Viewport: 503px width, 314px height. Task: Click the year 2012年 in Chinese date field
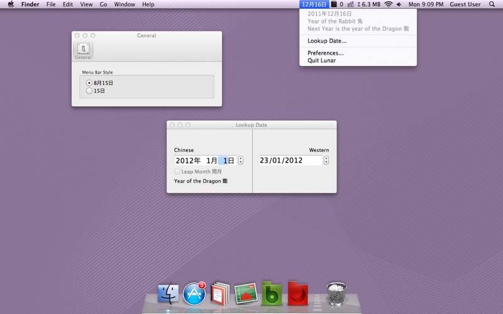[x=187, y=161]
